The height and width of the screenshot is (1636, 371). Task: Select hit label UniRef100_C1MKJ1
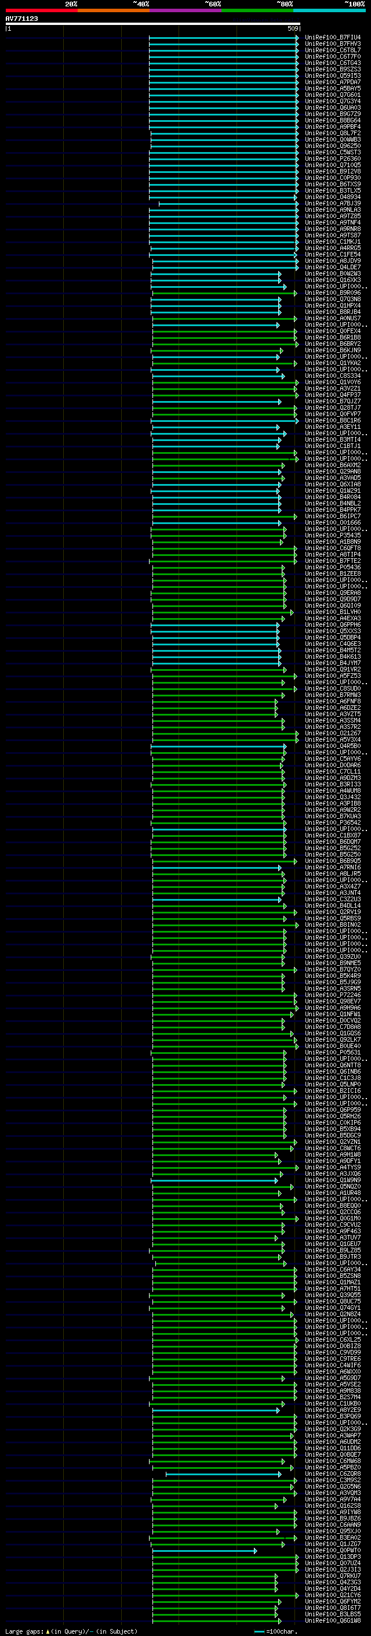333,241
